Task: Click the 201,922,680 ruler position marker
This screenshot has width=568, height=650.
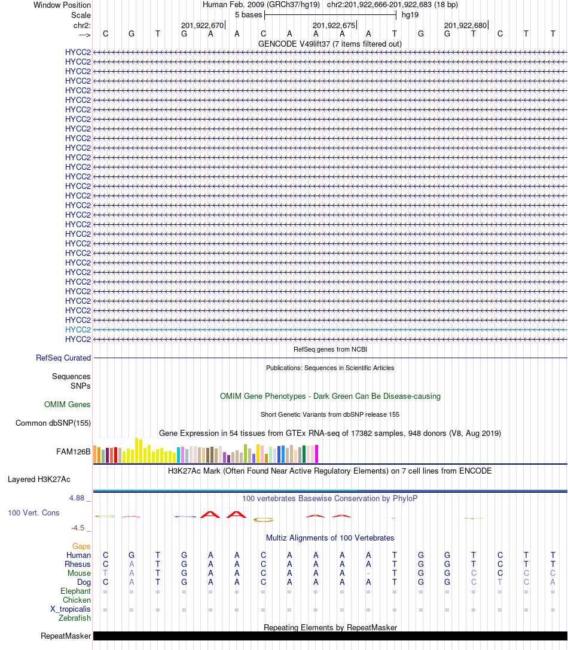Action: (x=466, y=25)
